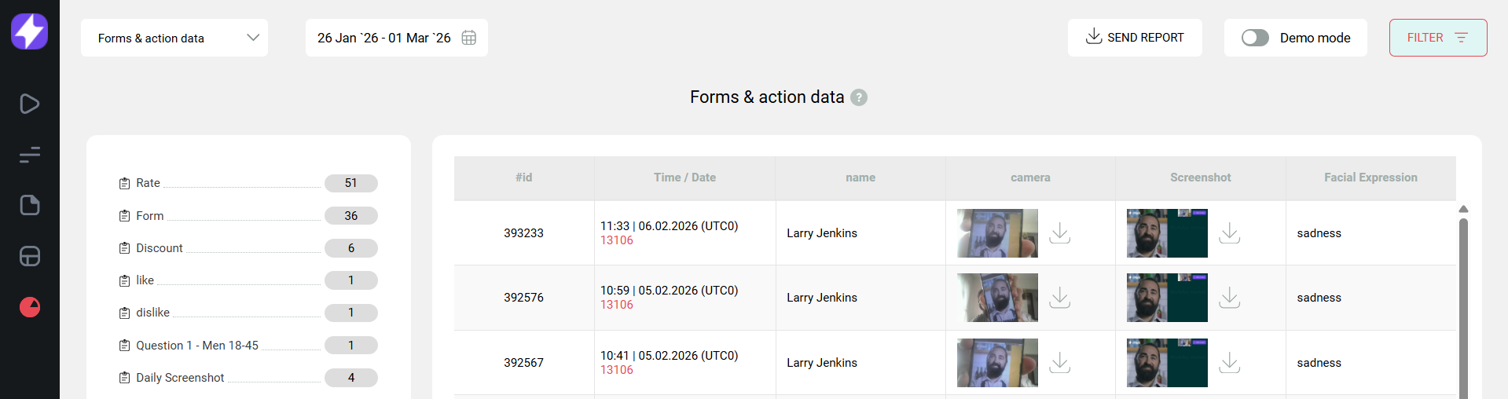Open the FILTER options

1437,38
